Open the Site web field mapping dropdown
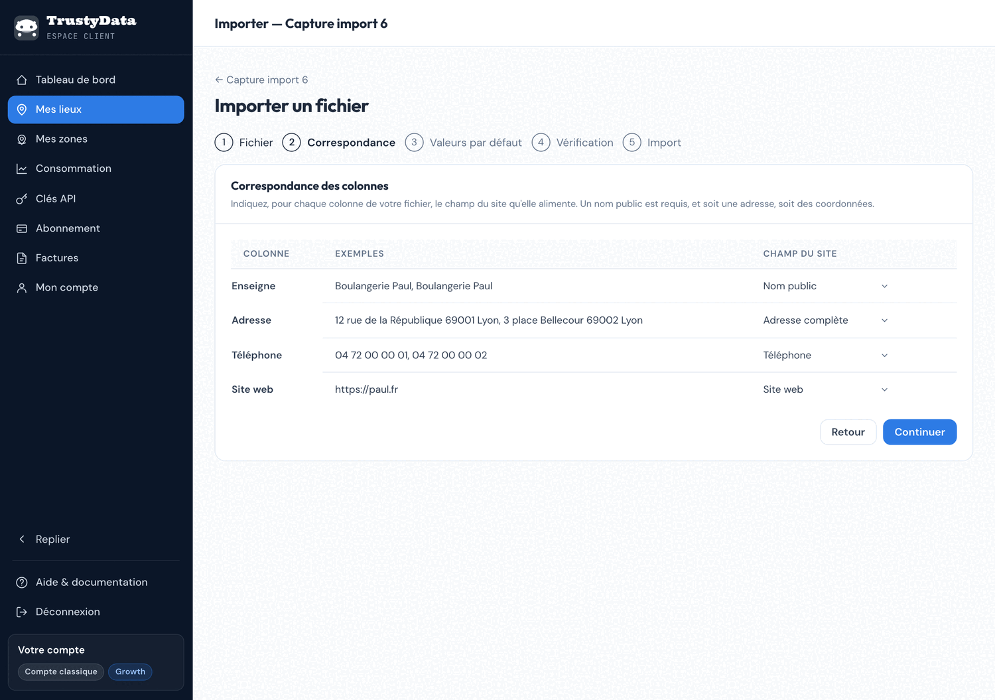This screenshot has height=700, width=995. tap(825, 389)
